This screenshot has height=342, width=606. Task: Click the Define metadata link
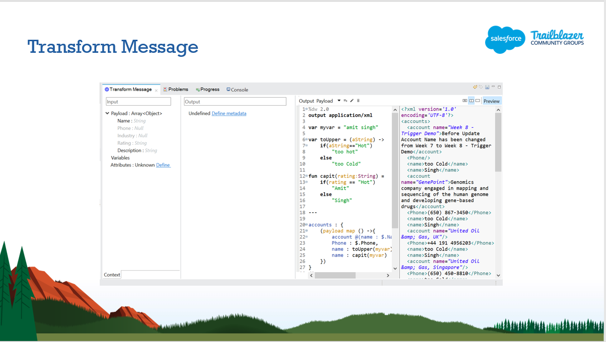click(x=229, y=114)
